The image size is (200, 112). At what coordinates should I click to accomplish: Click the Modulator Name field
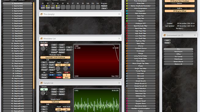click(55, 58)
